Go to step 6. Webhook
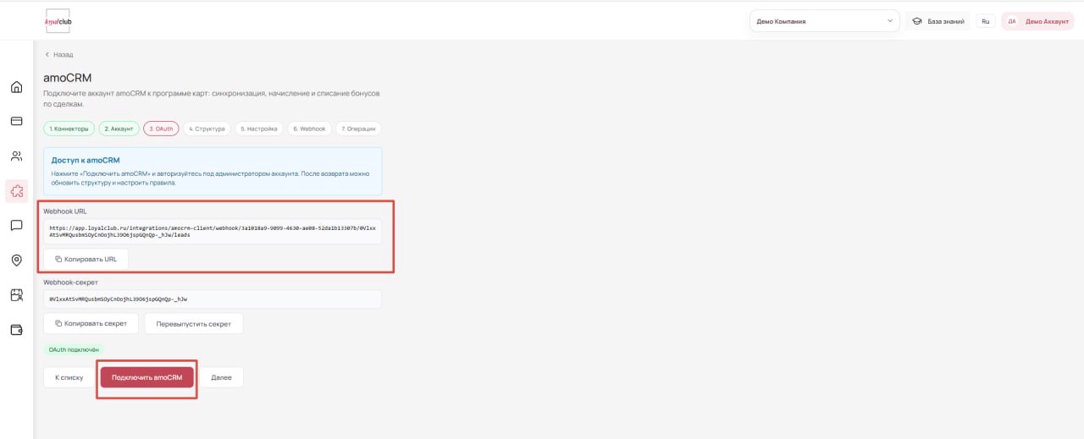The image size is (1084, 439). [x=309, y=129]
